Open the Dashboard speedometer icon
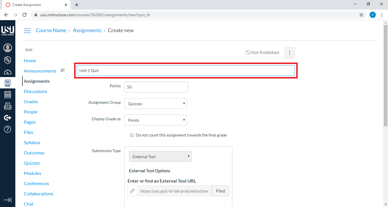The height and width of the screenshot is (207, 388). (x=8, y=72)
